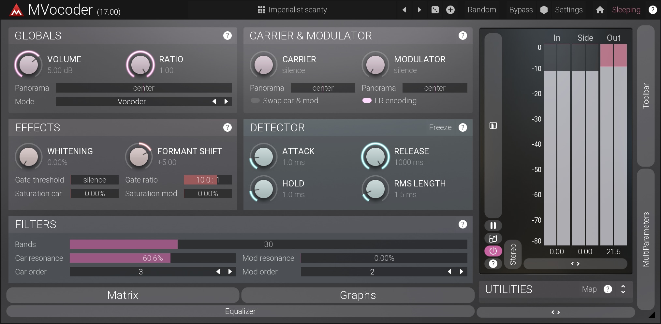Load next preset with right arrow
The height and width of the screenshot is (324, 661).
point(419,10)
